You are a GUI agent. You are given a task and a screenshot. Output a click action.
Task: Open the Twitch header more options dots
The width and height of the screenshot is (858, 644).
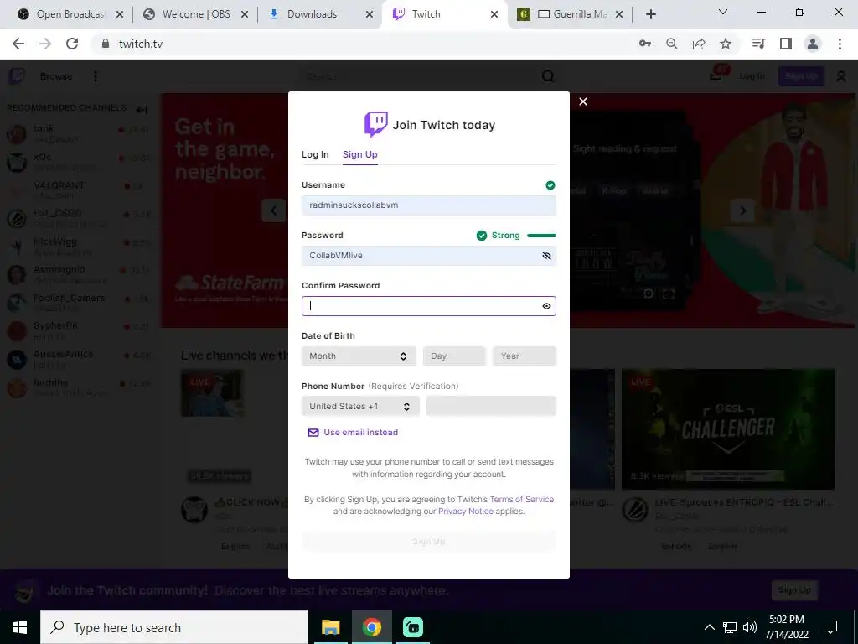[96, 76]
